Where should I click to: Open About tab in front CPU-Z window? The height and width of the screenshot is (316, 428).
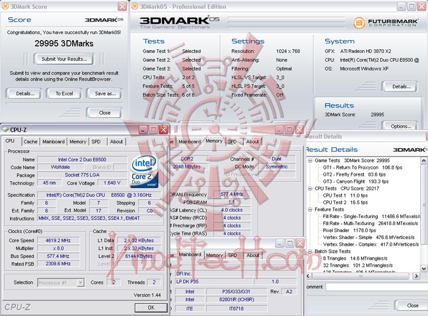click(x=116, y=142)
